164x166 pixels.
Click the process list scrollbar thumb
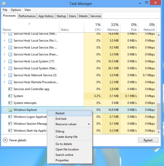pos(159,116)
